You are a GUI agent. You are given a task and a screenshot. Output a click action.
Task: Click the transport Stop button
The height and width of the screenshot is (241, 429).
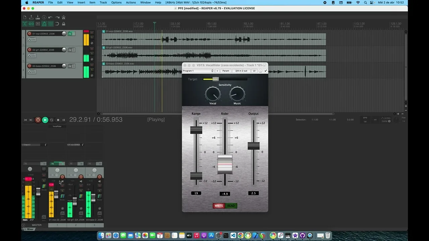tap(58, 120)
